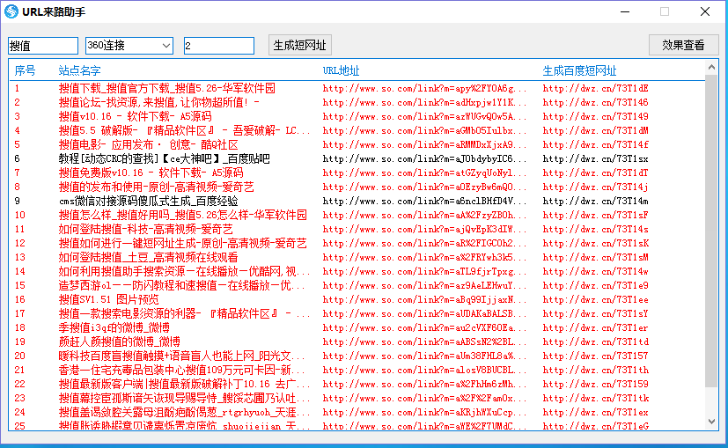Select row 搜值电影- 应用发布 酷Q社区
Viewport: 728px width, 448px height.
click(357, 144)
